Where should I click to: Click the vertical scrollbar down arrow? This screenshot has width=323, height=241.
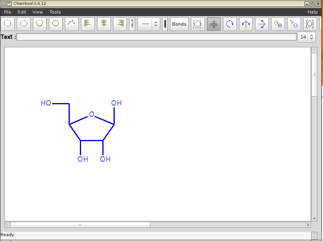click(314, 219)
